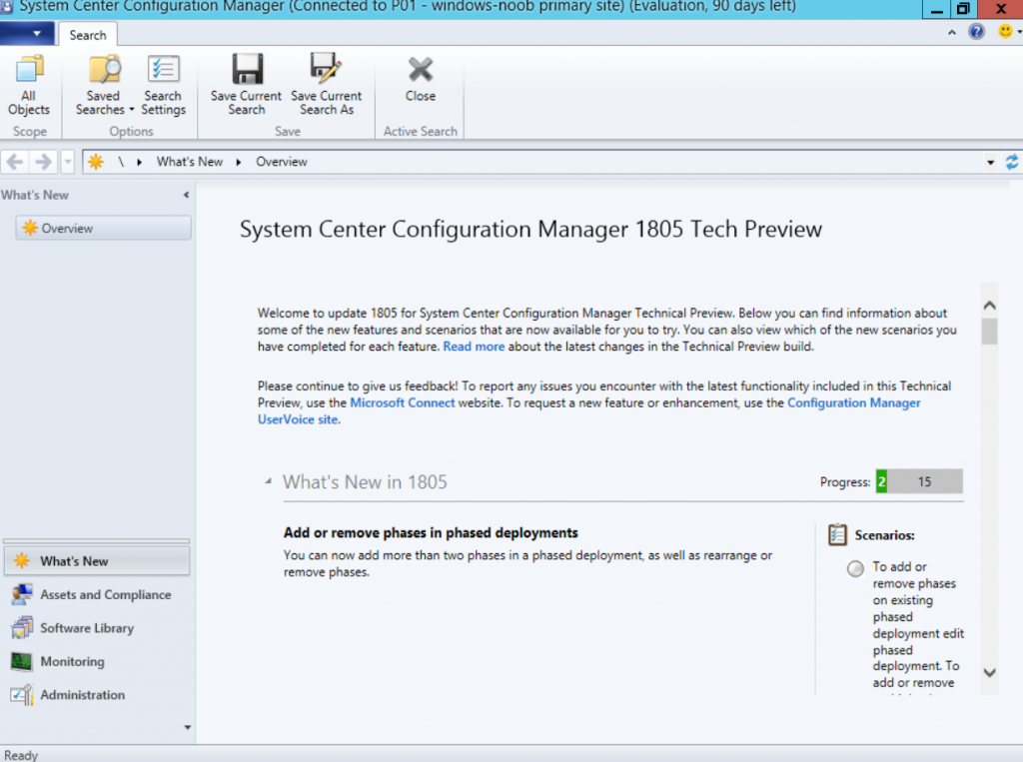Click the app icon in title bar
The image size is (1023, 762).
coord(7,7)
